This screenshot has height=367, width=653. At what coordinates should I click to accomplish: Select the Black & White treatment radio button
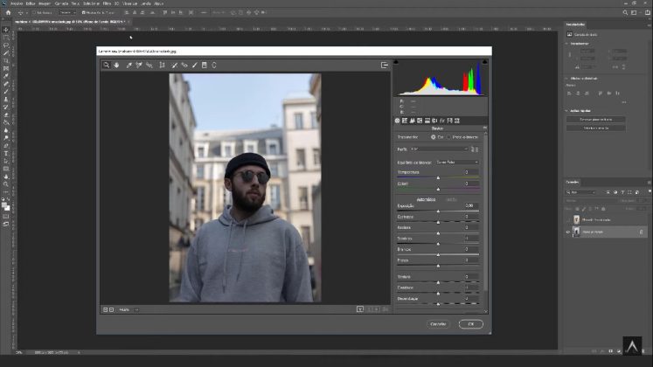pos(448,137)
